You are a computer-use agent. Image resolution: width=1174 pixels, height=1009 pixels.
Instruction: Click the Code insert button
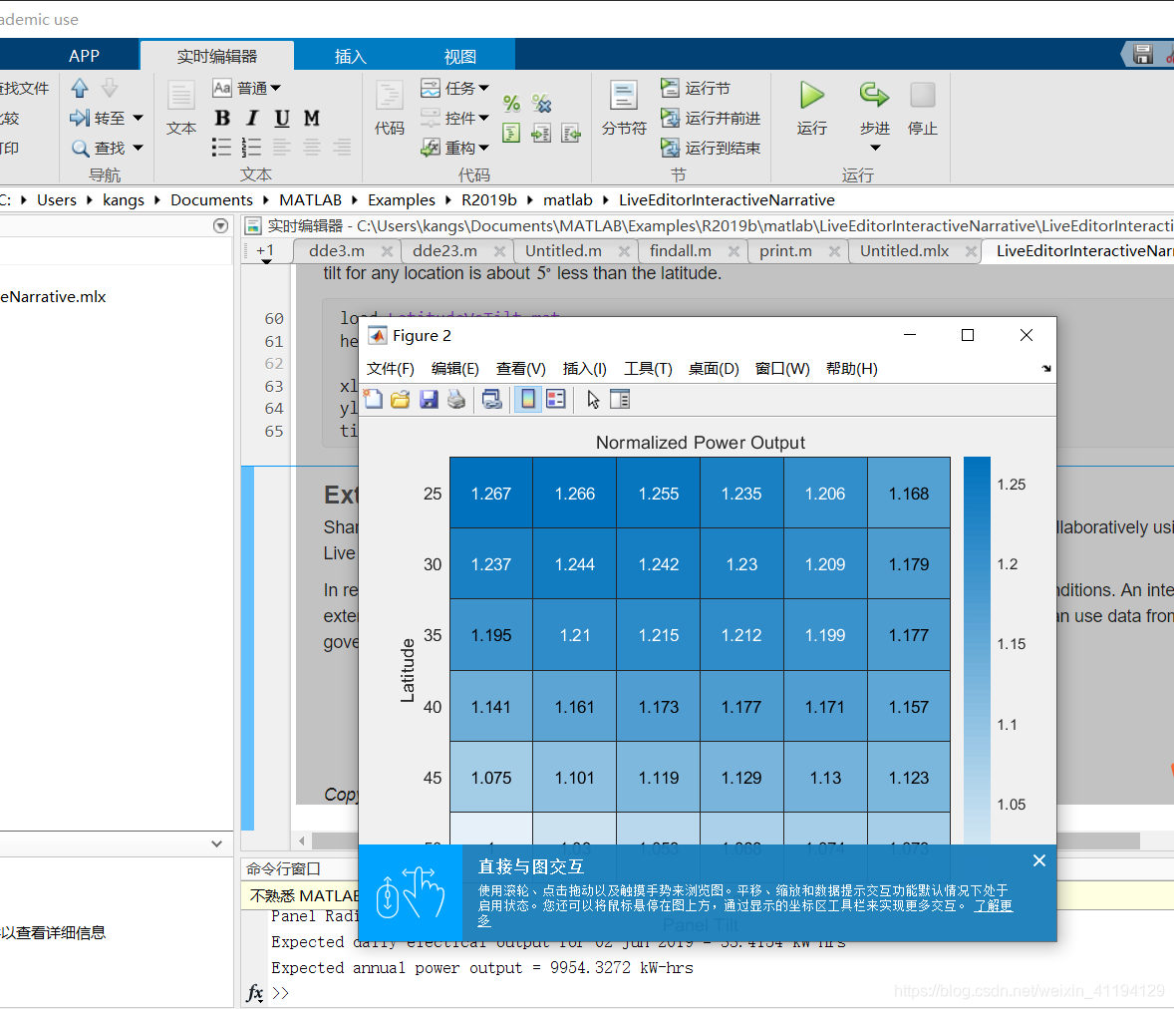coord(390,108)
